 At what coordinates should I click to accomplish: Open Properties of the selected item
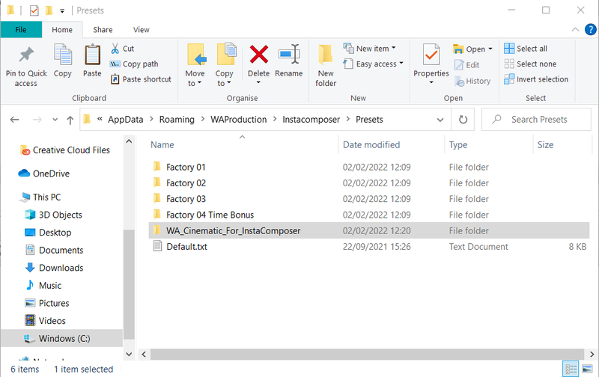pos(431,59)
